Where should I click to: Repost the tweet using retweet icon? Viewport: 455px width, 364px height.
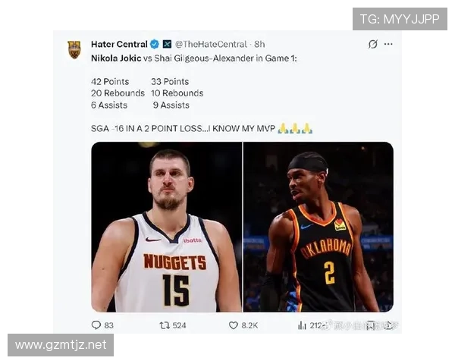click(165, 325)
